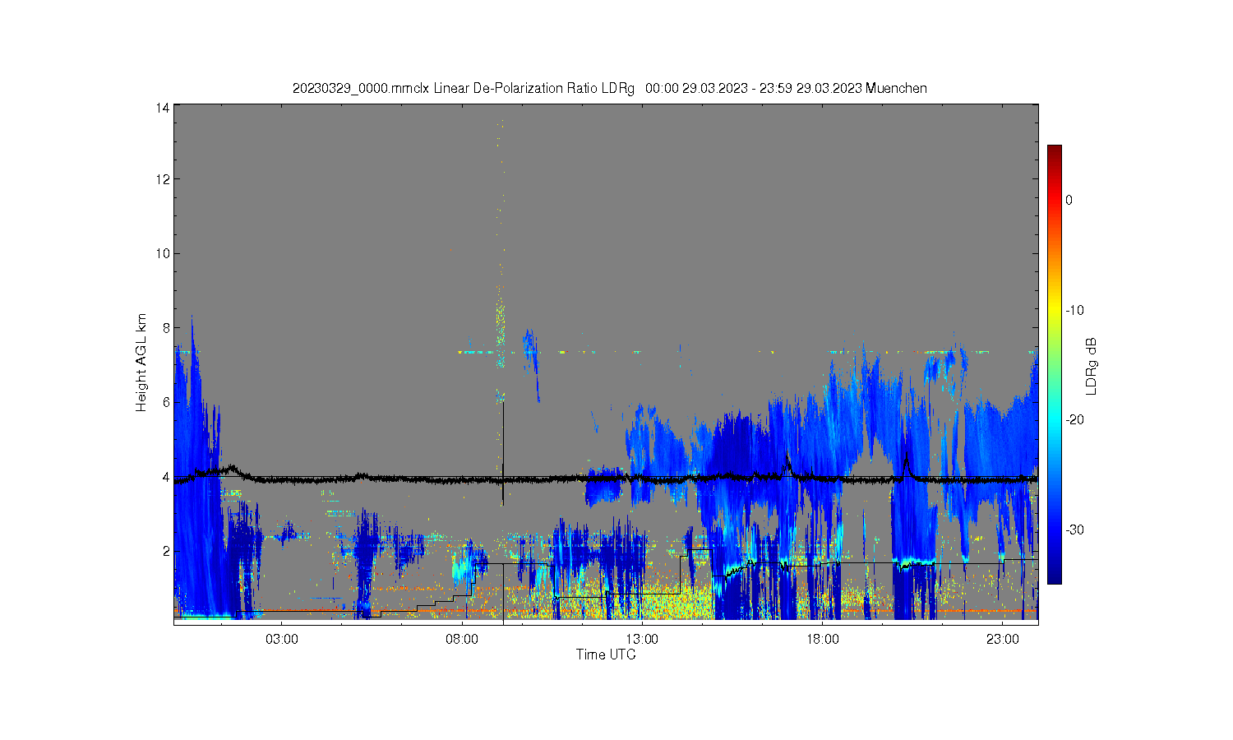Click the 13:00 time tick label
Image resolution: width=1233 pixels, height=740 pixels.
(642, 640)
